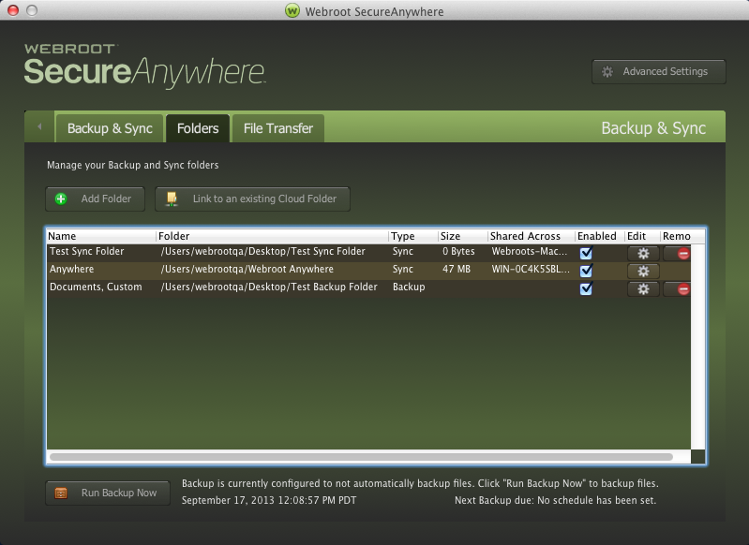Click the Shared Across column header
This screenshot has width=749, height=545.
(532, 236)
